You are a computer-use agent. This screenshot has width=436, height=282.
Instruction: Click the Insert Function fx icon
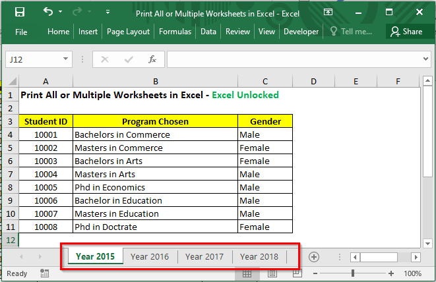(152, 59)
